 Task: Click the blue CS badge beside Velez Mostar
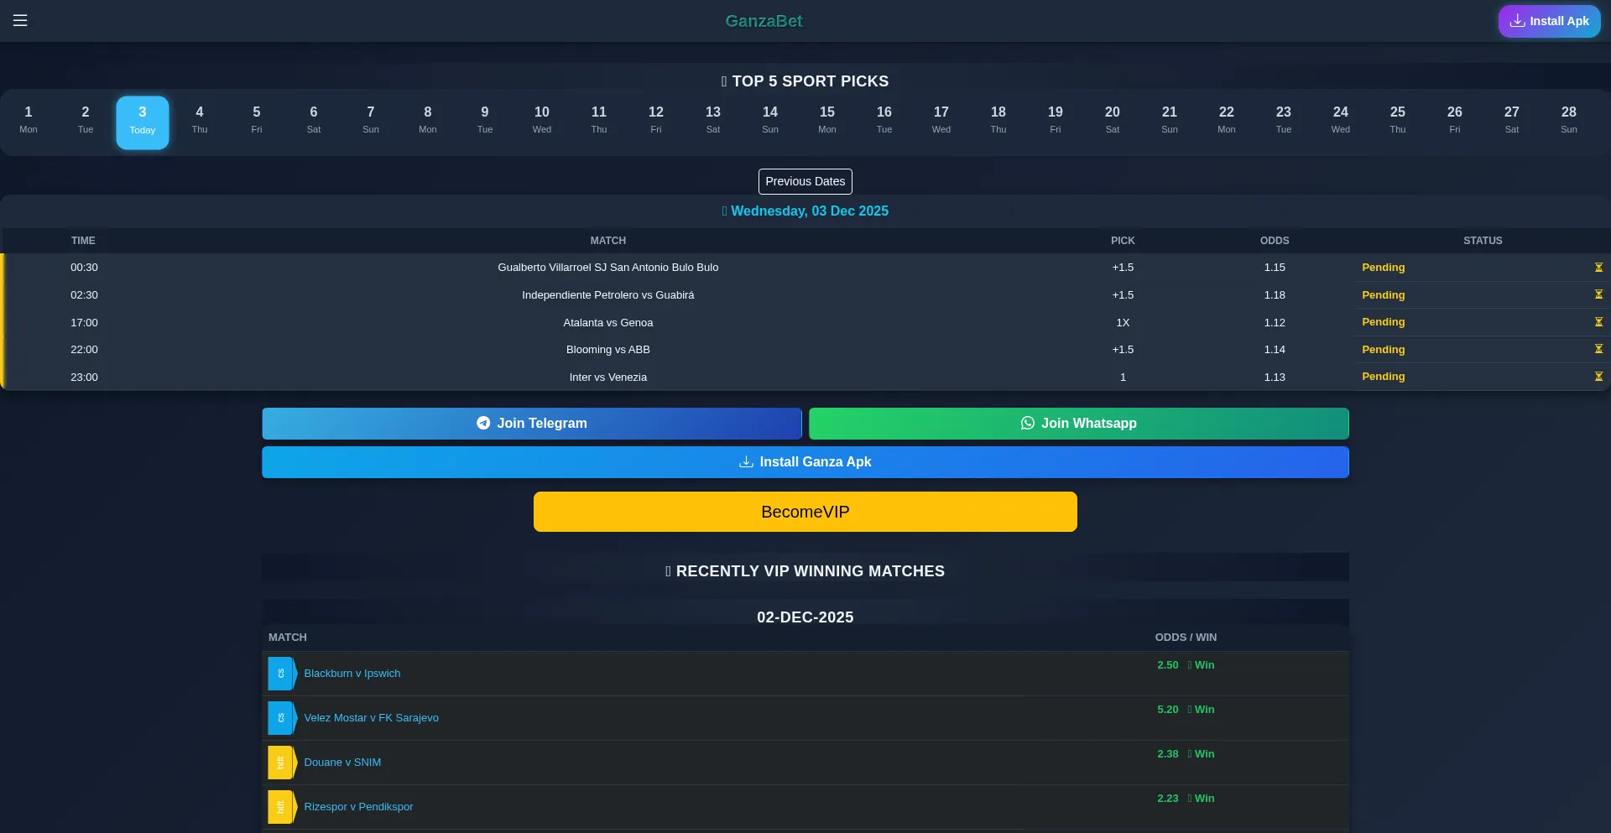pos(281,718)
